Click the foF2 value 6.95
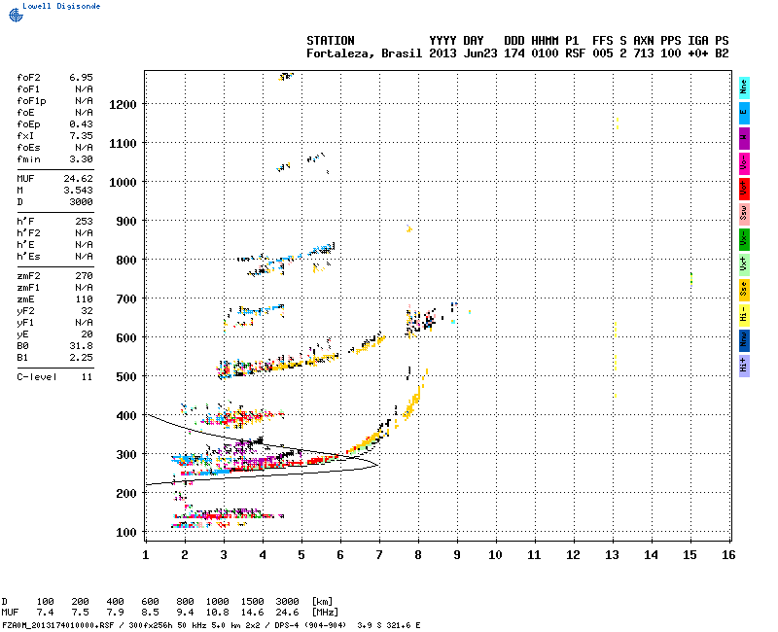This screenshot has height=632, width=778. [81, 78]
